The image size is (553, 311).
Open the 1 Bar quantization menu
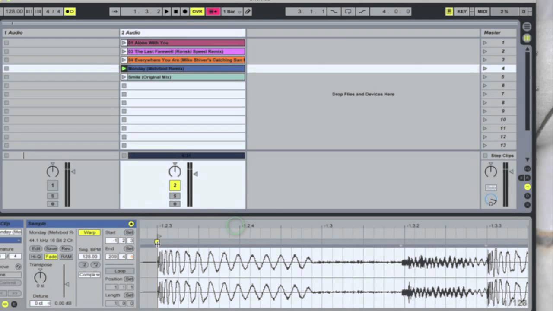point(232,12)
